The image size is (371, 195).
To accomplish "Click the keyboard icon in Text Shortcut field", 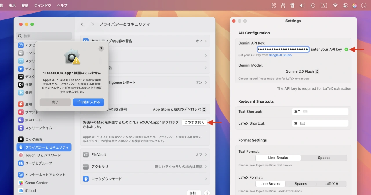I will click(x=305, y=112).
